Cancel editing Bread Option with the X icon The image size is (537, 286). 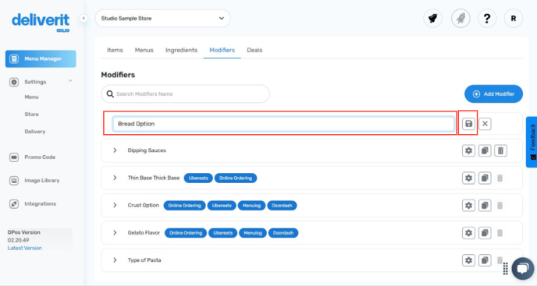pyautogui.click(x=485, y=123)
